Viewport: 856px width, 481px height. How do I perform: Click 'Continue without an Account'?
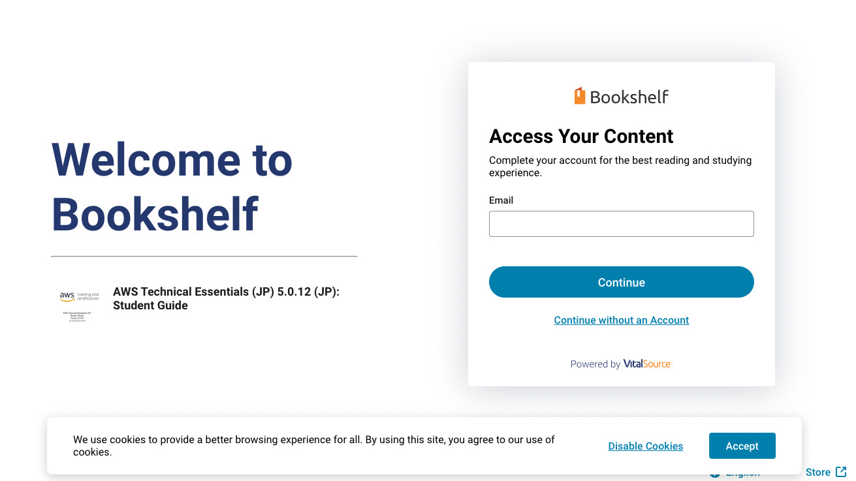point(621,320)
